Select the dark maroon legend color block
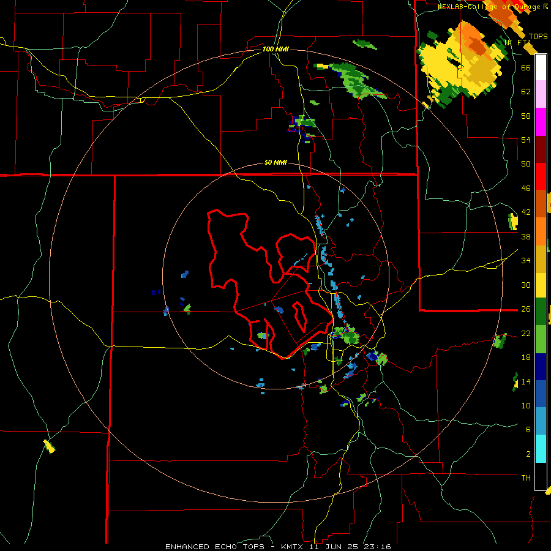The image size is (551, 551). [x=541, y=149]
